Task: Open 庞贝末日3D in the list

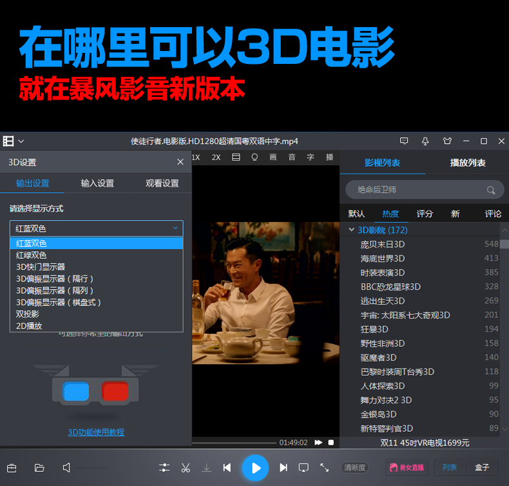Action: click(x=383, y=244)
